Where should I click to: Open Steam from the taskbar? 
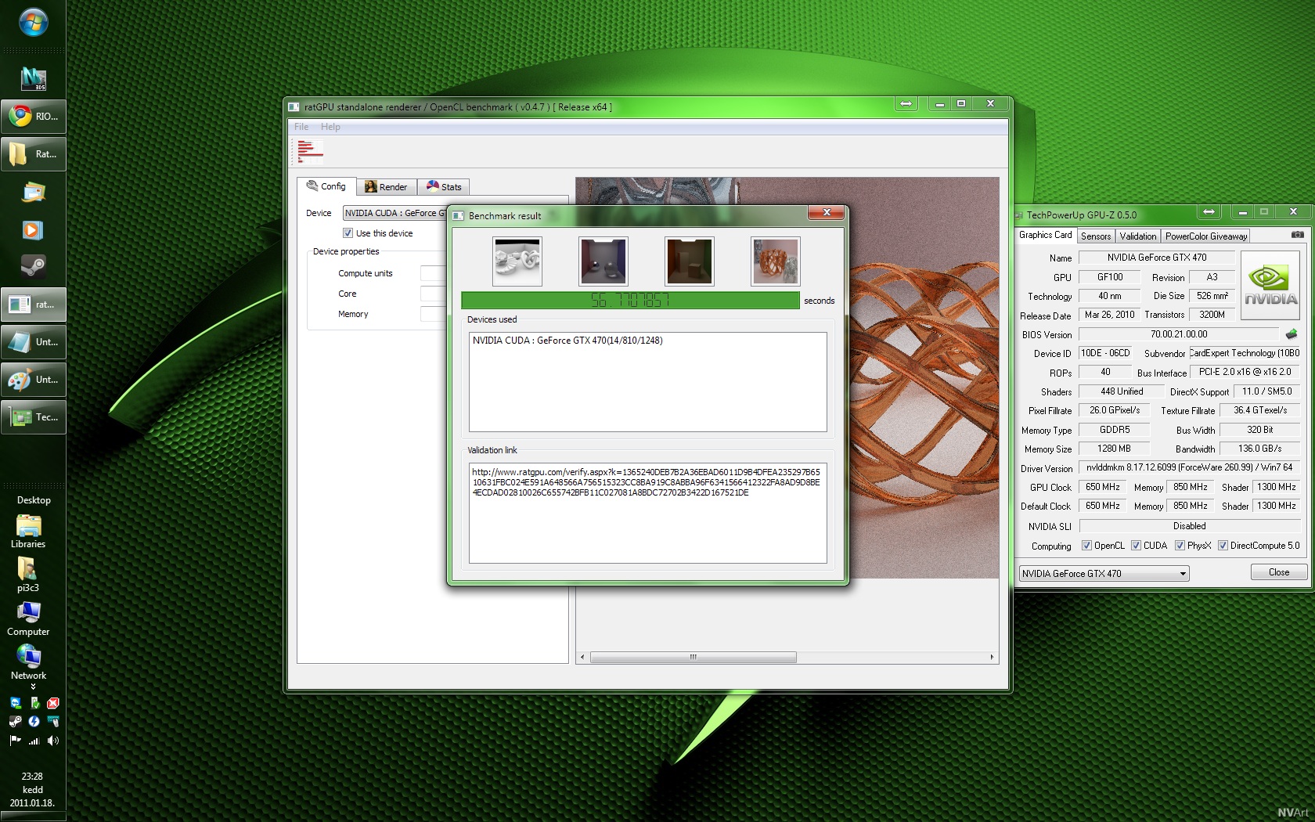[33, 267]
